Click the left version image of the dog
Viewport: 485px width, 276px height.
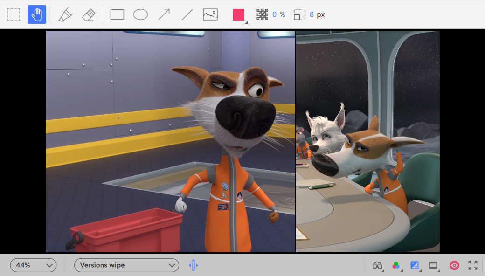coord(170,141)
